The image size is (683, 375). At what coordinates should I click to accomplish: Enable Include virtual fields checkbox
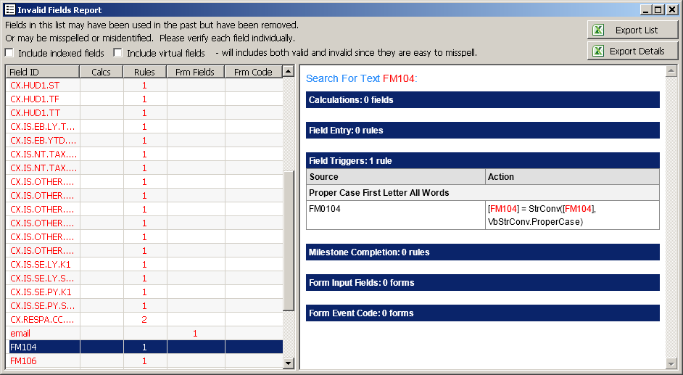tap(117, 53)
